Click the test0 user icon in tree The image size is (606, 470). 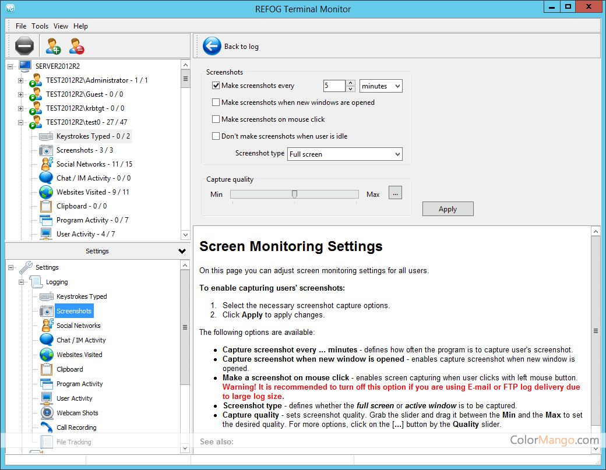pos(36,122)
